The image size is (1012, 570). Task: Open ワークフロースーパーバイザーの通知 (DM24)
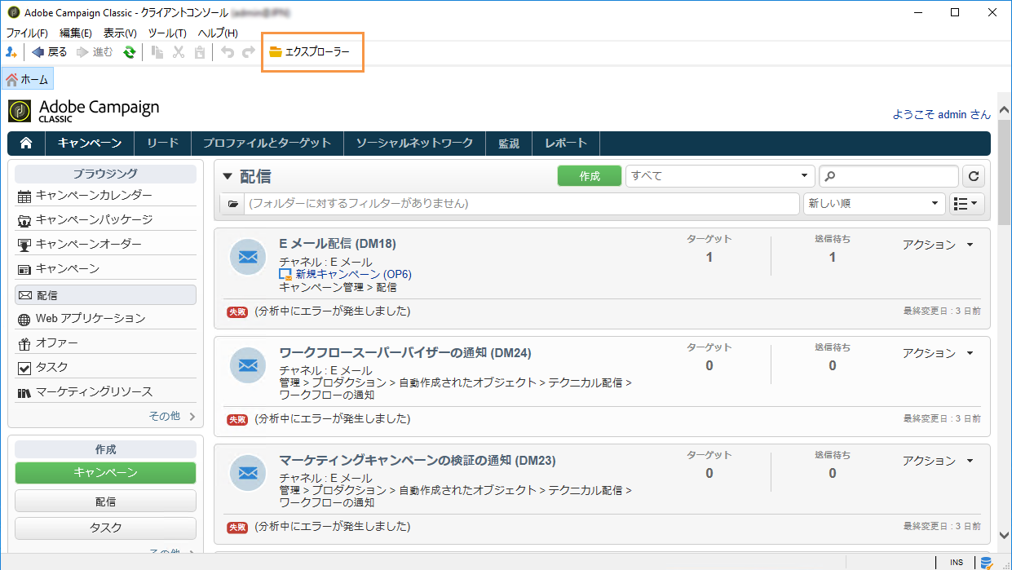(x=405, y=353)
